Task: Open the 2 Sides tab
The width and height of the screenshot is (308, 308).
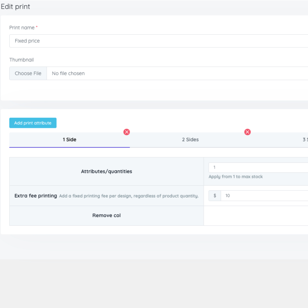Action: [190, 140]
